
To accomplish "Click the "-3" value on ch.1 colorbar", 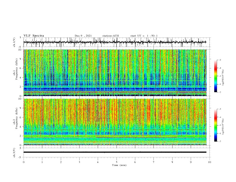I will pos(220,60).
